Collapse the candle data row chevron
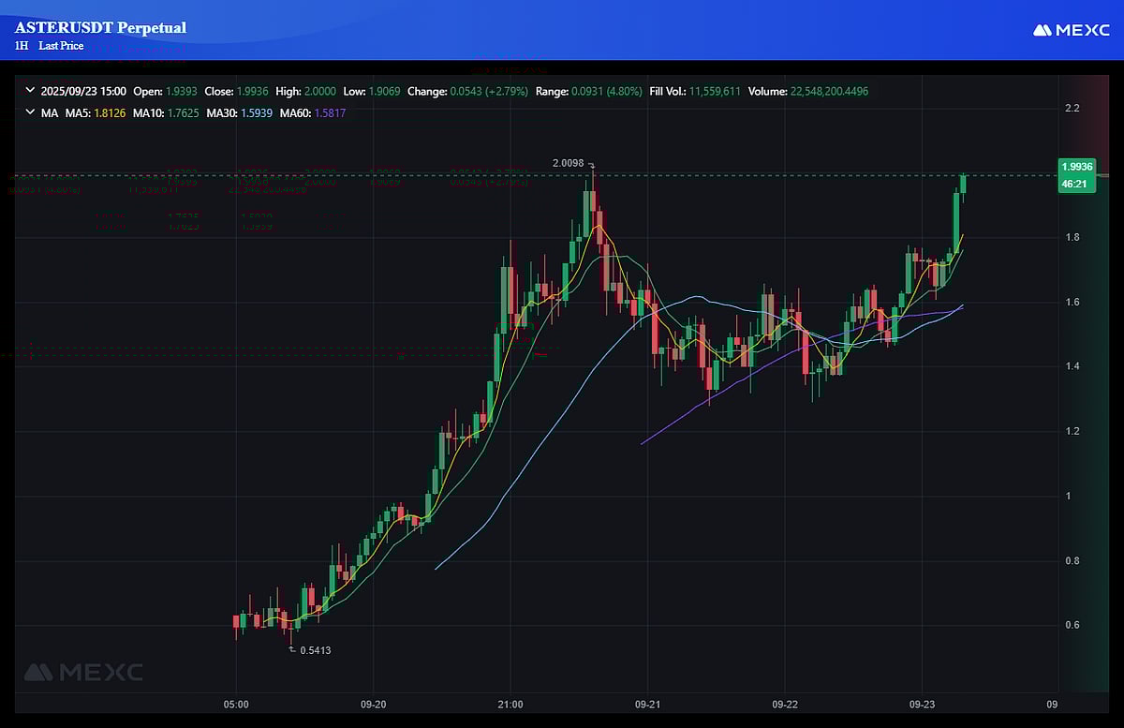Screen dimensions: 1124x728 point(31,92)
